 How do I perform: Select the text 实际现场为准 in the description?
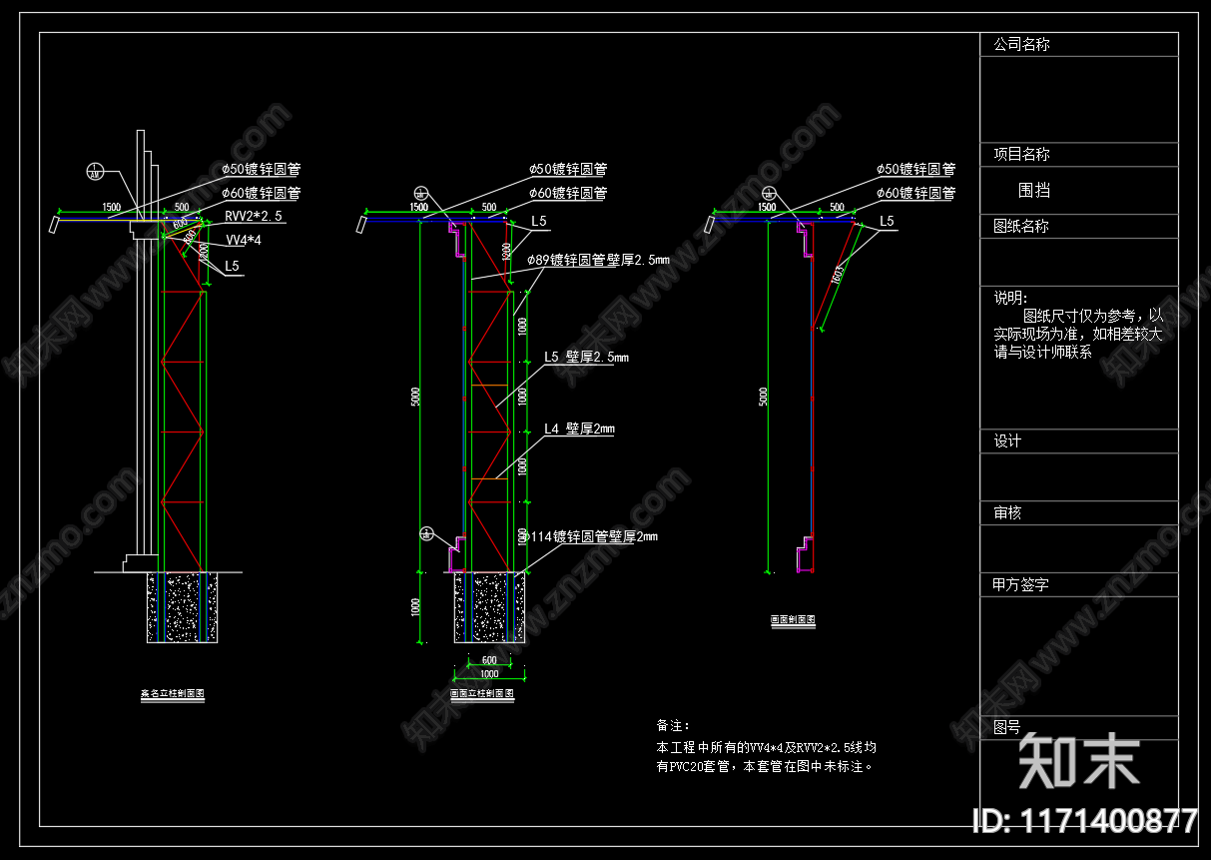click(x=1036, y=335)
